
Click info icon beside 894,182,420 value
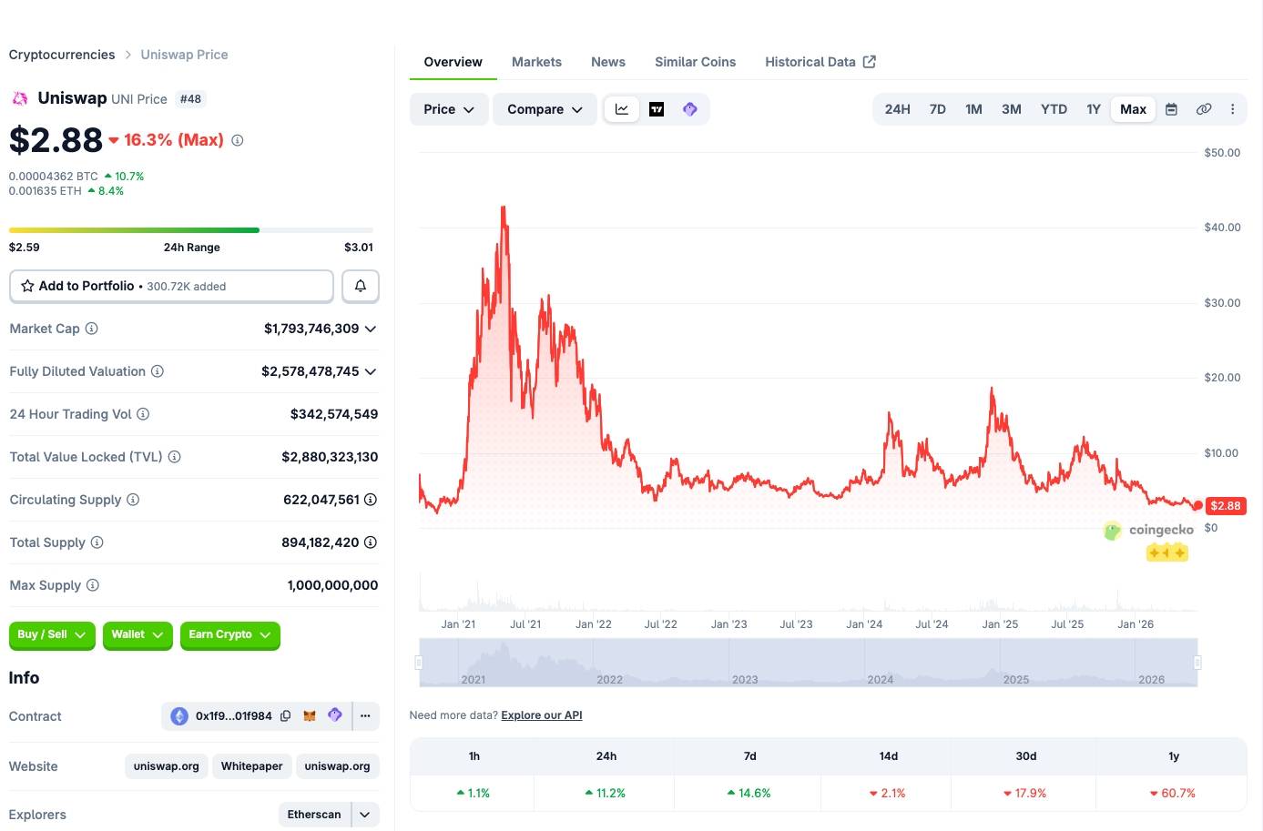[x=371, y=542]
